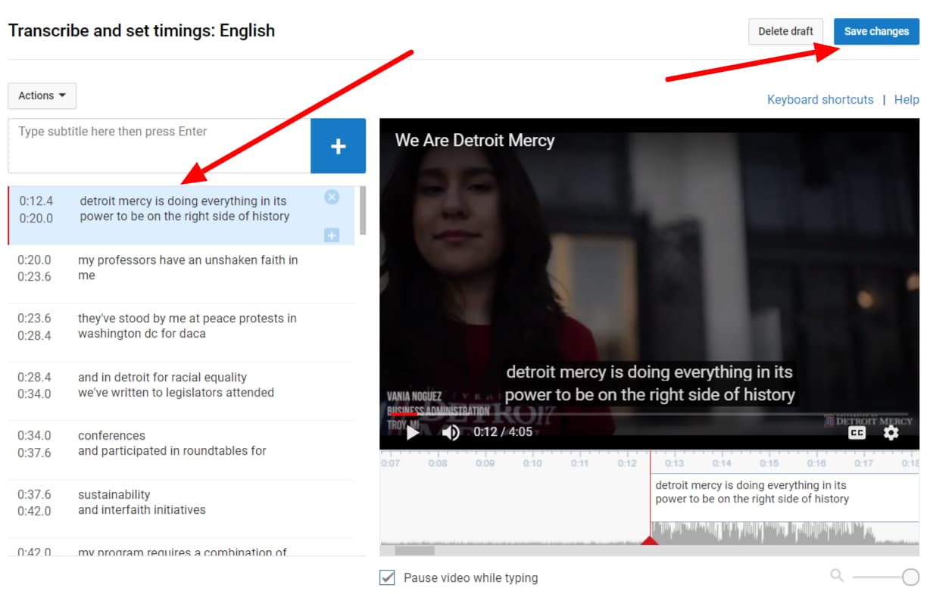
Task: Click the 0:37.6 start time
Action: (x=35, y=494)
